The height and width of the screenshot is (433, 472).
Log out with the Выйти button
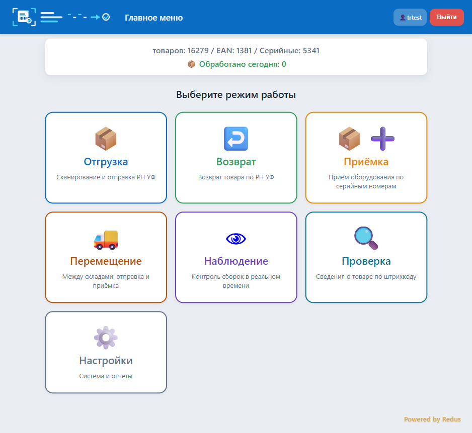(446, 17)
